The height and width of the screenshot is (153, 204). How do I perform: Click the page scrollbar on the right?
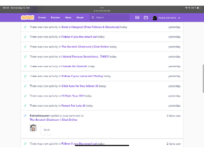click(x=203, y=79)
